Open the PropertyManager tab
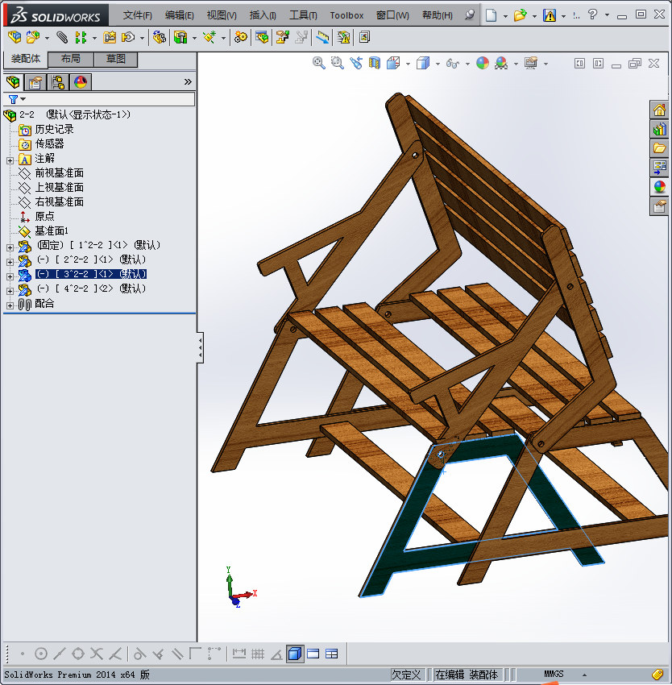This screenshot has width=672, height=685. pyautogui.click(x=35, y=82)
